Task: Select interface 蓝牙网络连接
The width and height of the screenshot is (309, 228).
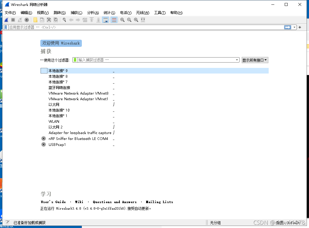Action: pos(154,88)
